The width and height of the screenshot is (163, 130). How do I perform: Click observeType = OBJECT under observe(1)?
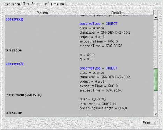99,24
